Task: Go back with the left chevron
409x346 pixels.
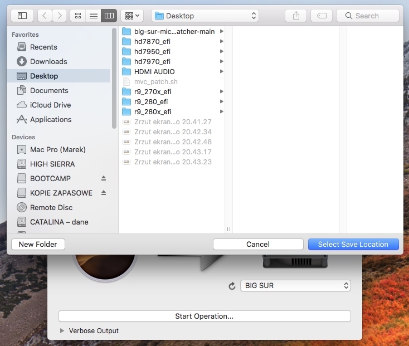Action: tap(45, 16)
